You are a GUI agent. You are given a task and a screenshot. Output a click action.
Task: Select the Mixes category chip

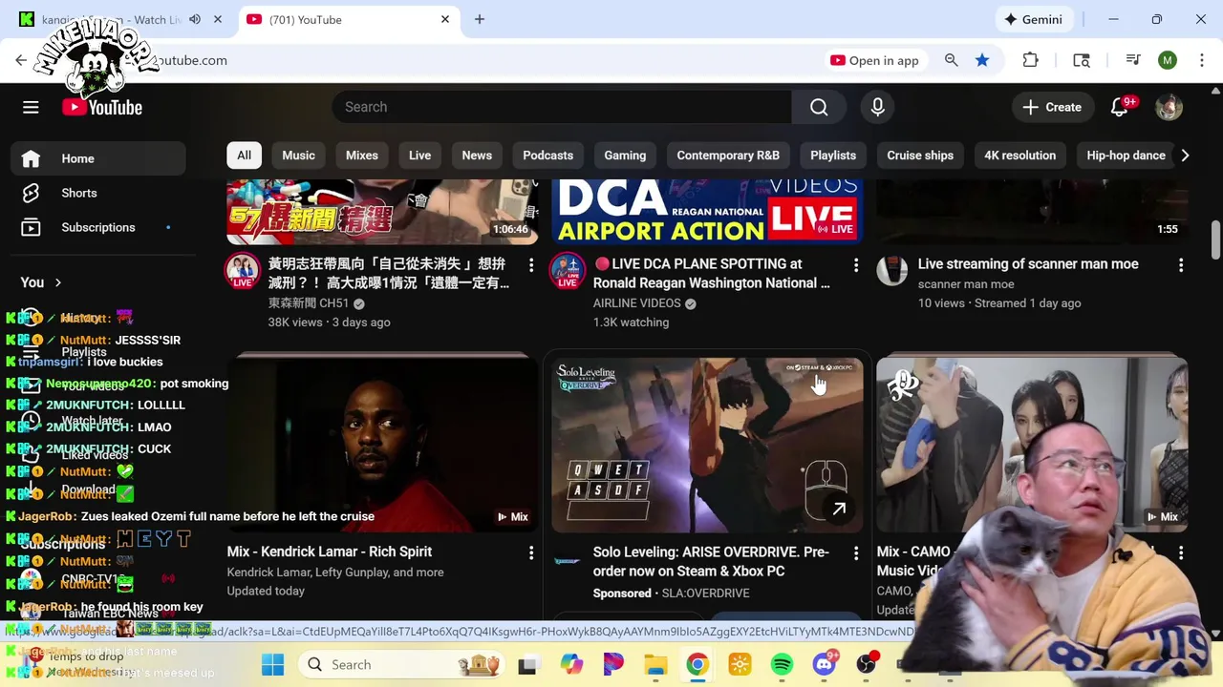(361, 156)
